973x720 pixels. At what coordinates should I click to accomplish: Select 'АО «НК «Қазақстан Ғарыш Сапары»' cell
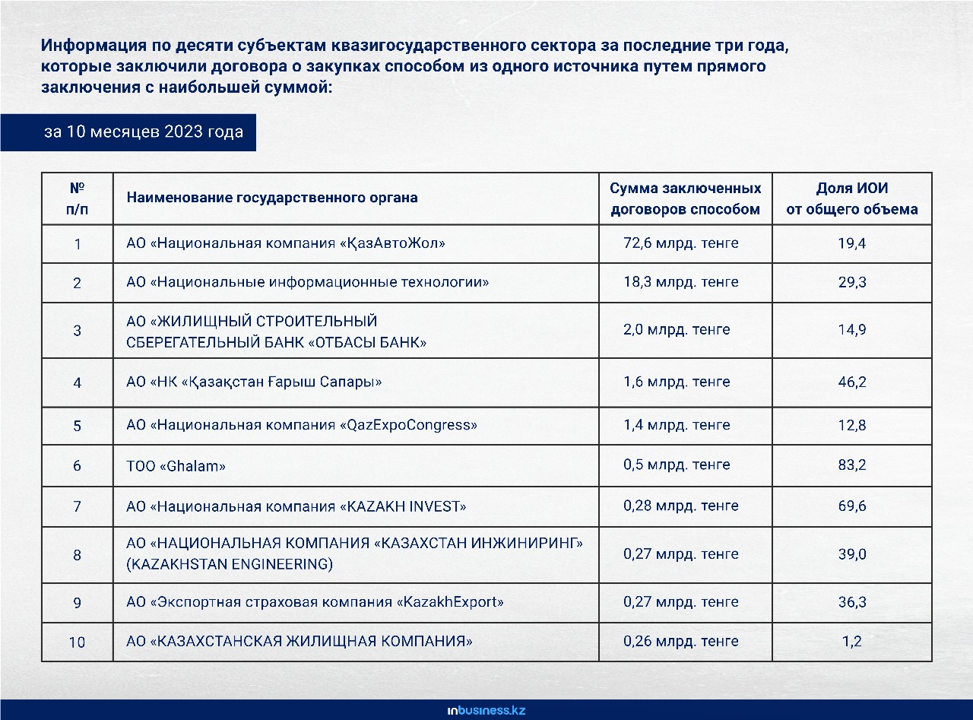356,382
